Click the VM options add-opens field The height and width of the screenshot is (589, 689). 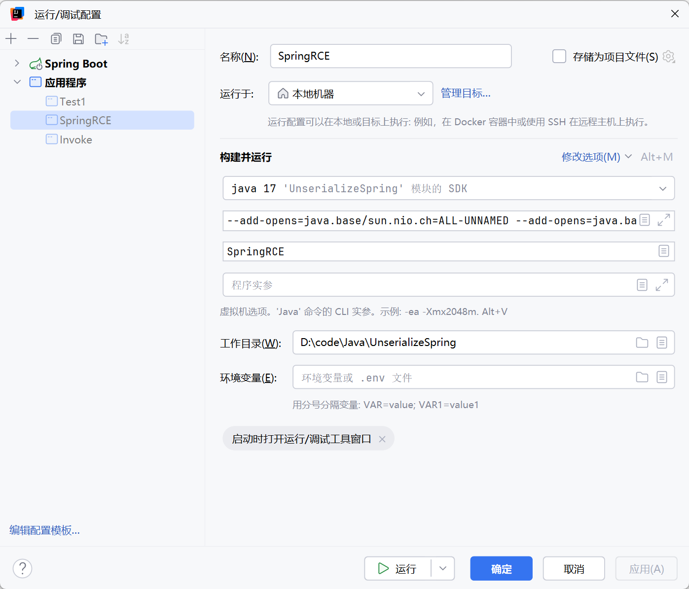pyautogui.click(x=432, y=220)
